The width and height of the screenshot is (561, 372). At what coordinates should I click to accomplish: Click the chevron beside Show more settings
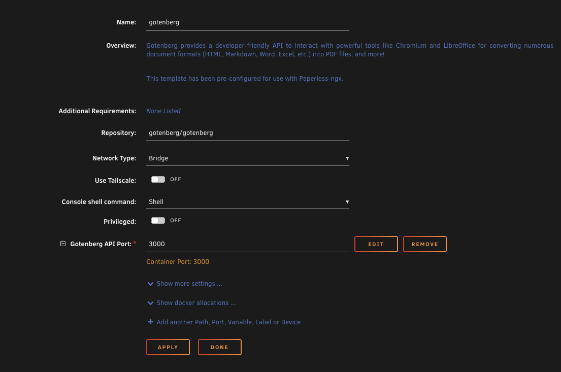click(150, 284)
